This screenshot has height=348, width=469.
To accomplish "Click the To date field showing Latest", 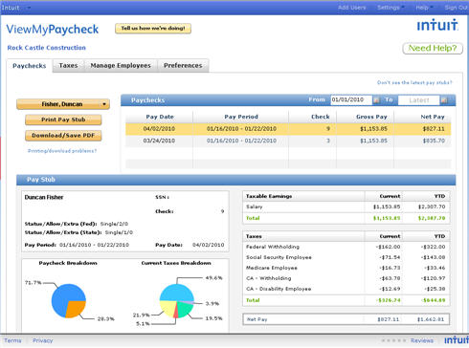I will (419, 100).
